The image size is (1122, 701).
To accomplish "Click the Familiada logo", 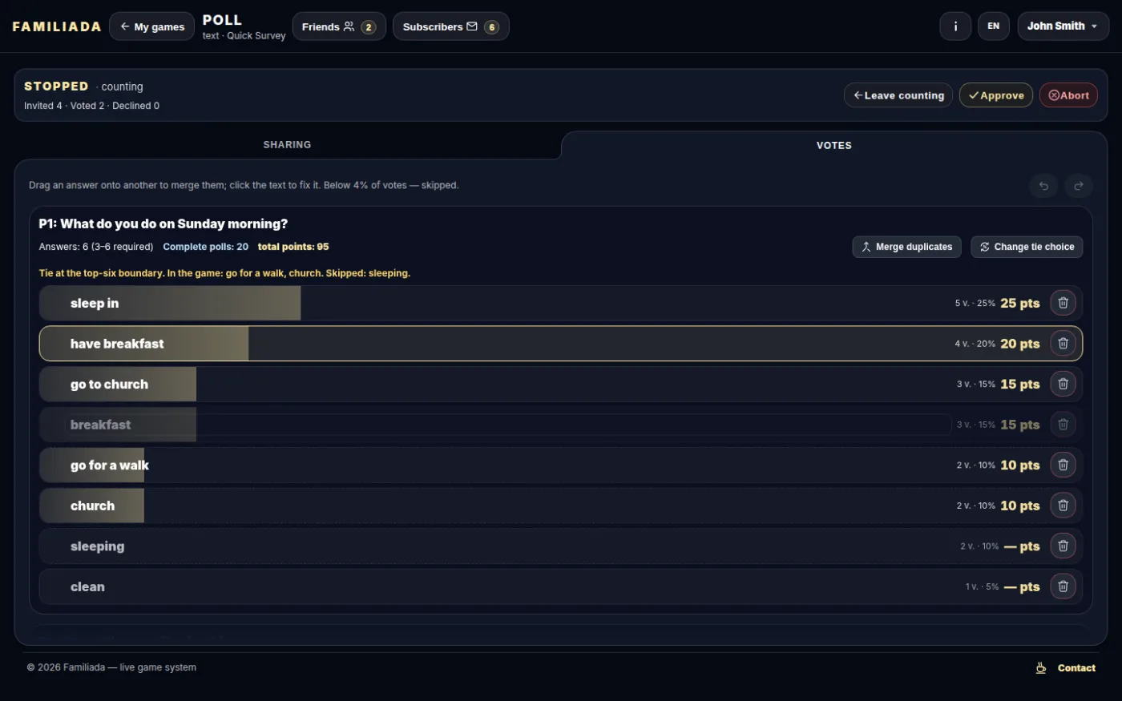I will [57, 26].
